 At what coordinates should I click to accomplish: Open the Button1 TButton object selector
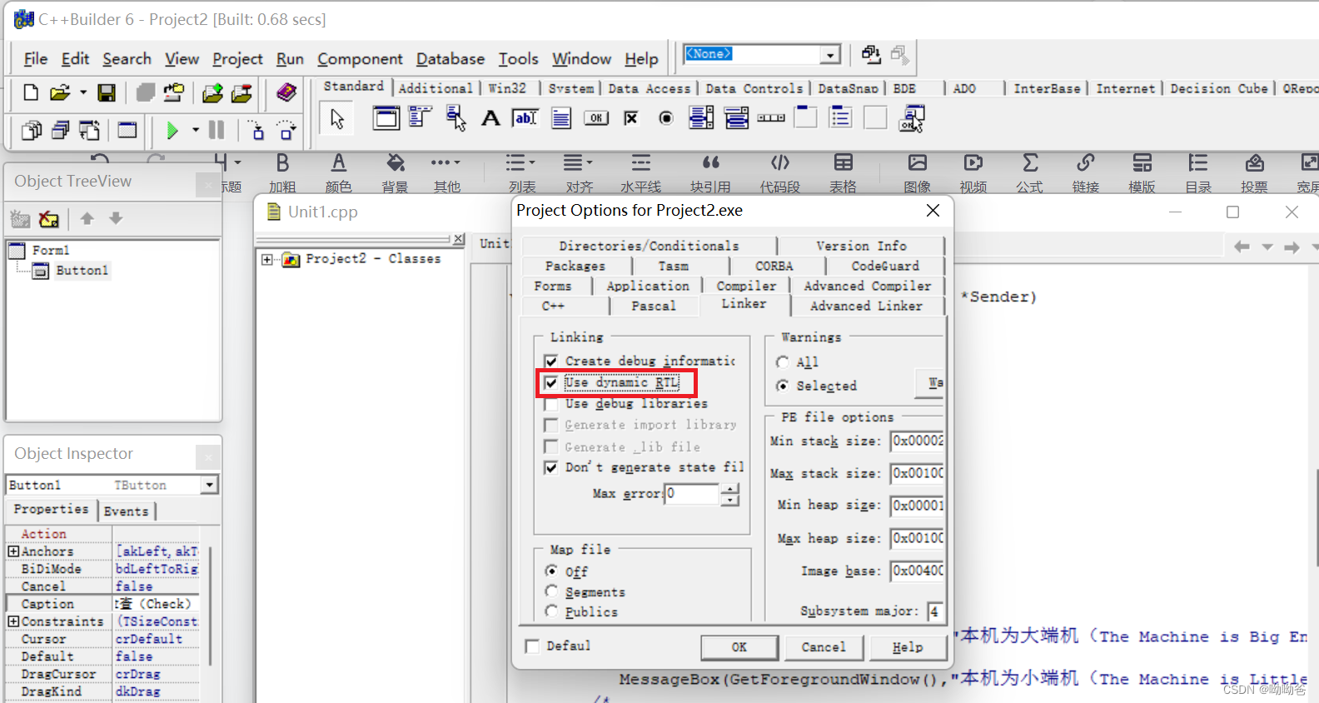point(210,485)
